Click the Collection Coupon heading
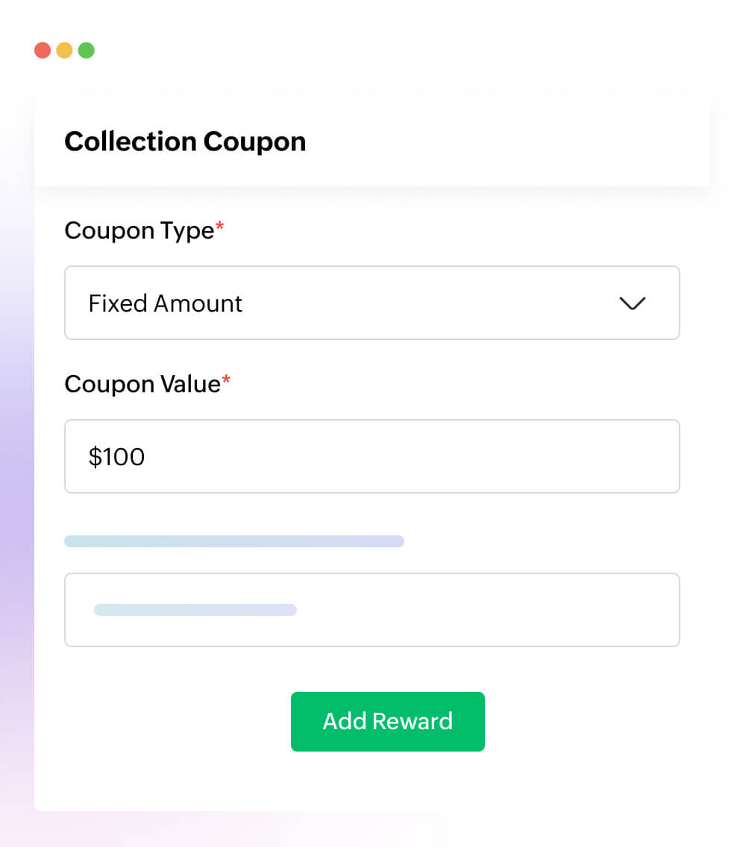Image resolution: width=746 pixels, height=847 pixels. pyautogui.click(x=185, y=142)
